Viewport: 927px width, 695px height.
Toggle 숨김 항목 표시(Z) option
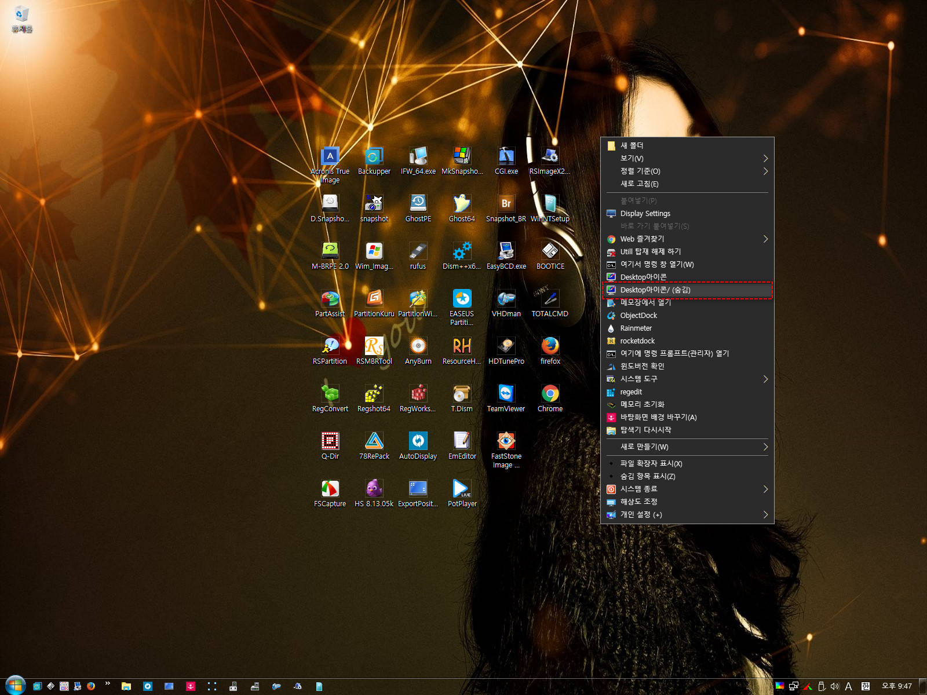pyautogui.click(x=687, y=476)
